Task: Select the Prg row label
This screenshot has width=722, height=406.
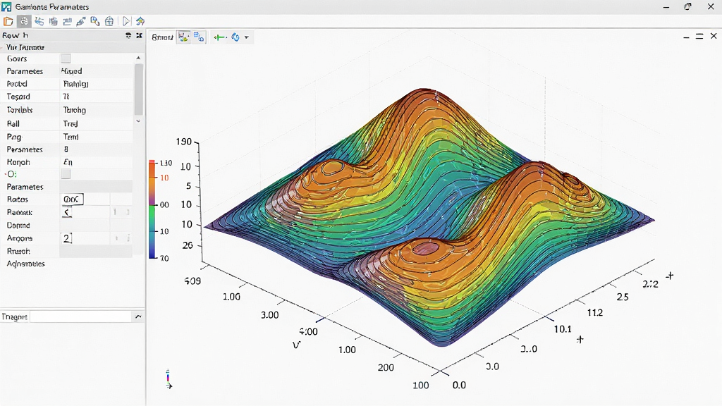Action: (x=14, y=137)
